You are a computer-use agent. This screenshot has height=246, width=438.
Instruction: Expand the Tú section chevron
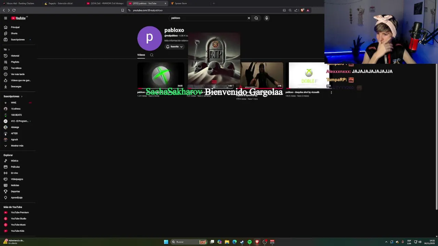(9, 50)
